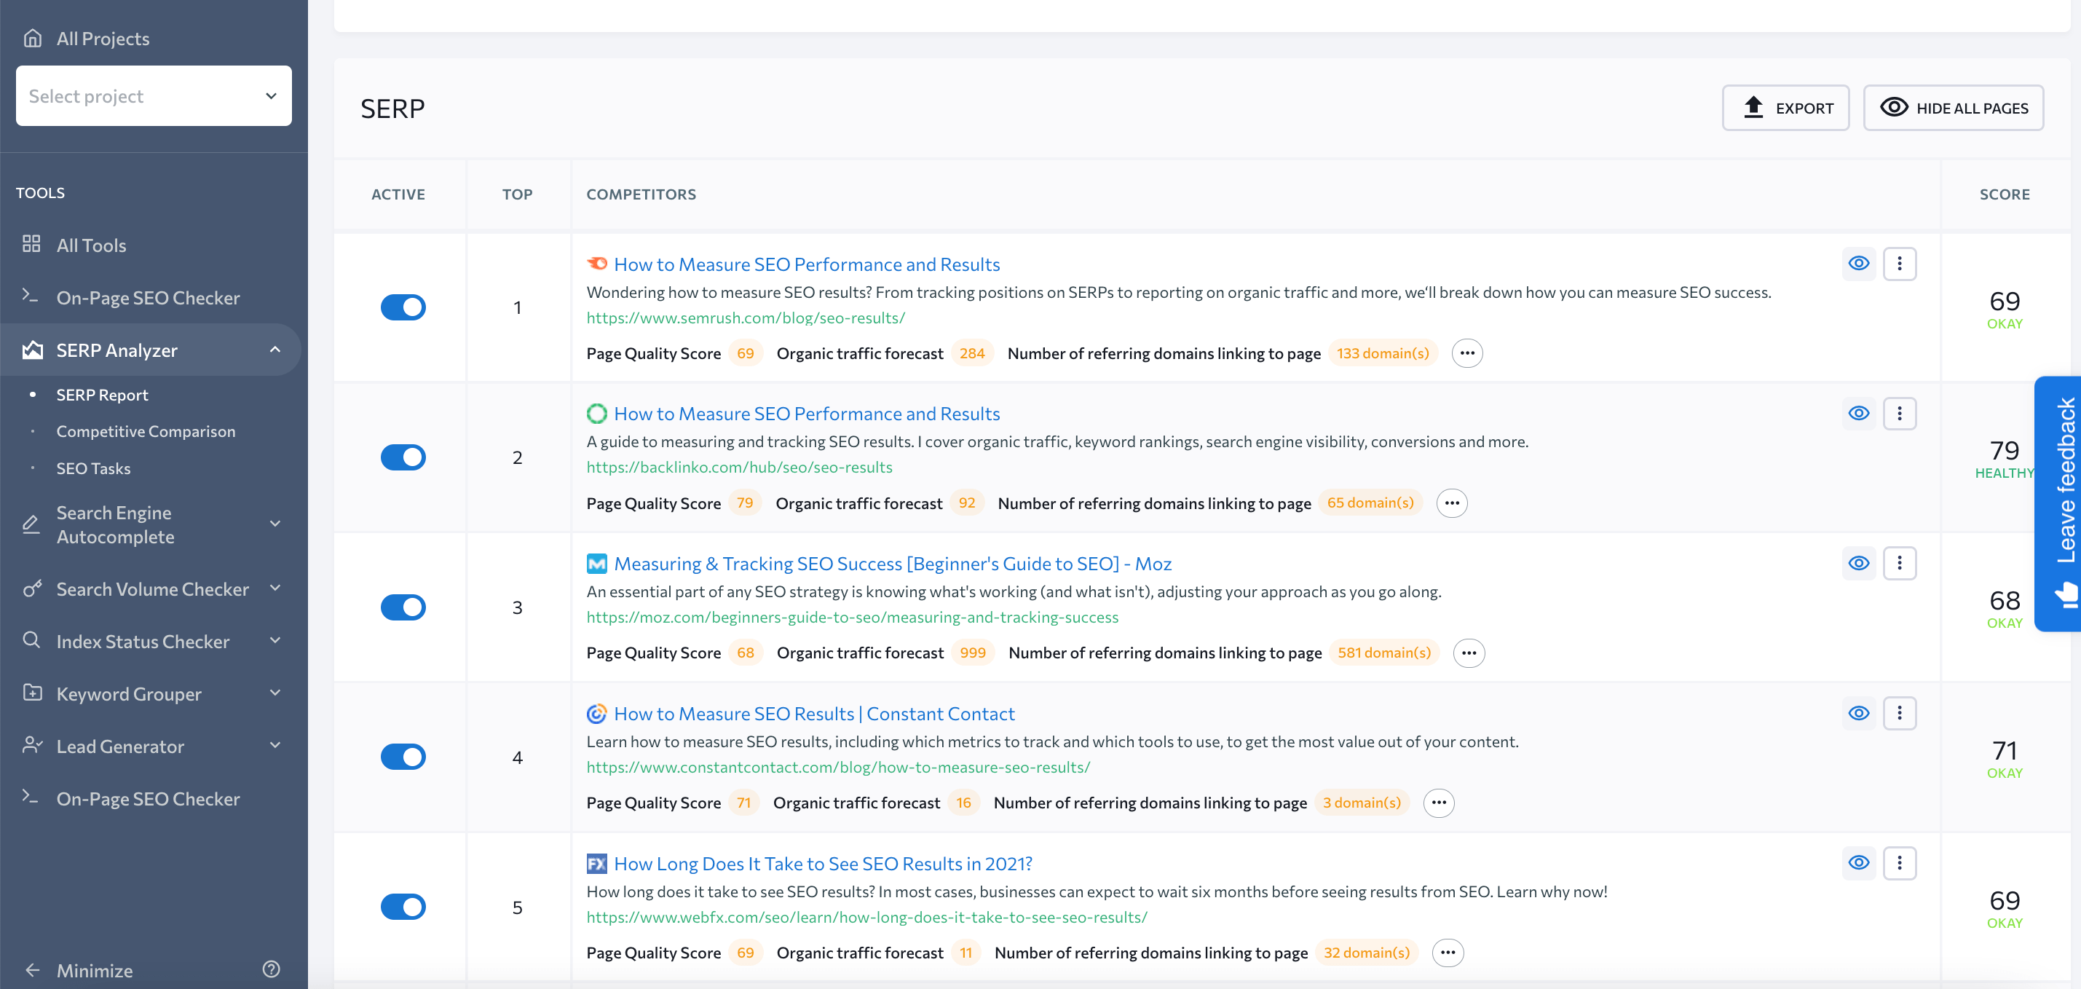Expand the Search Volume Checker chevron
Screen dimensions: 2081x989
click(x=275, y=588)
